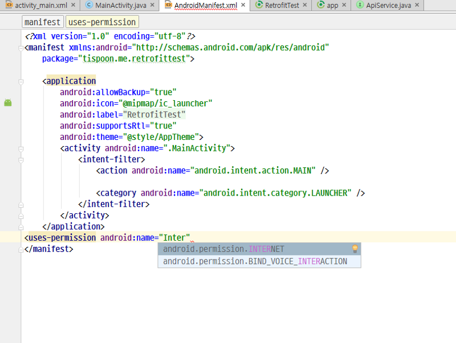
Task: Click the app gradle icon
Action: [320, 5]
